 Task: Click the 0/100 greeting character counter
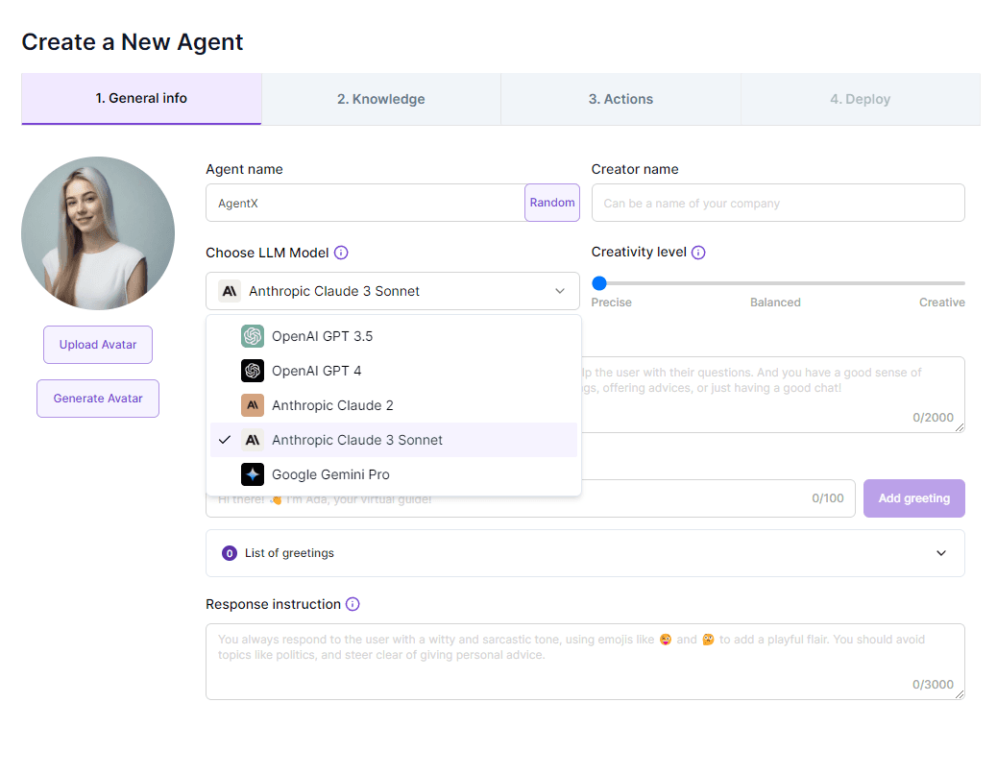pos(828,498)
